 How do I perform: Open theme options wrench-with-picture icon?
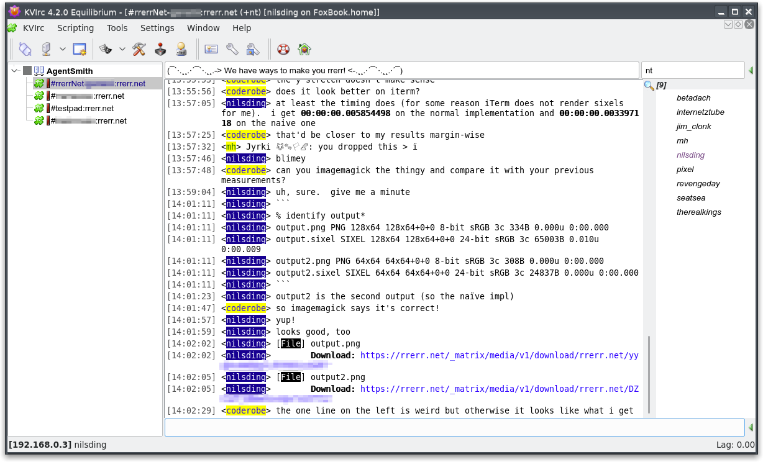253,49
